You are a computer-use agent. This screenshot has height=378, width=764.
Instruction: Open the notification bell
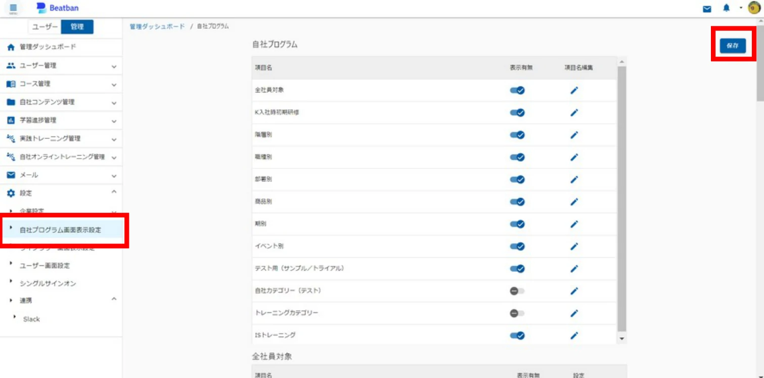click(726, 8)
